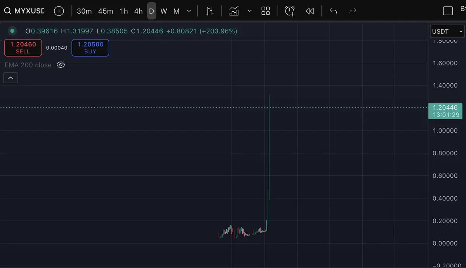
Task: Switch to the 1h timeframe
Action: pyautogui.click(x=124, y=11)
